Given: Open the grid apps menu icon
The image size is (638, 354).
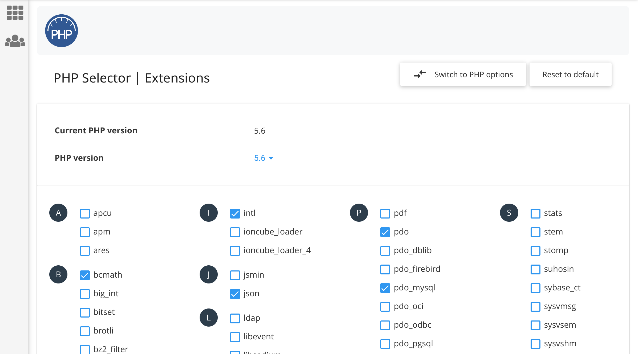Looking at the screenshot, I should coord(15,13).
